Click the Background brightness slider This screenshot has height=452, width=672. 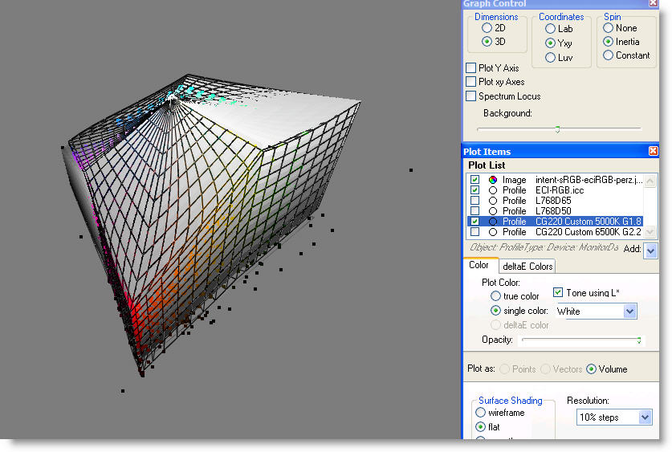coord(558,128)
